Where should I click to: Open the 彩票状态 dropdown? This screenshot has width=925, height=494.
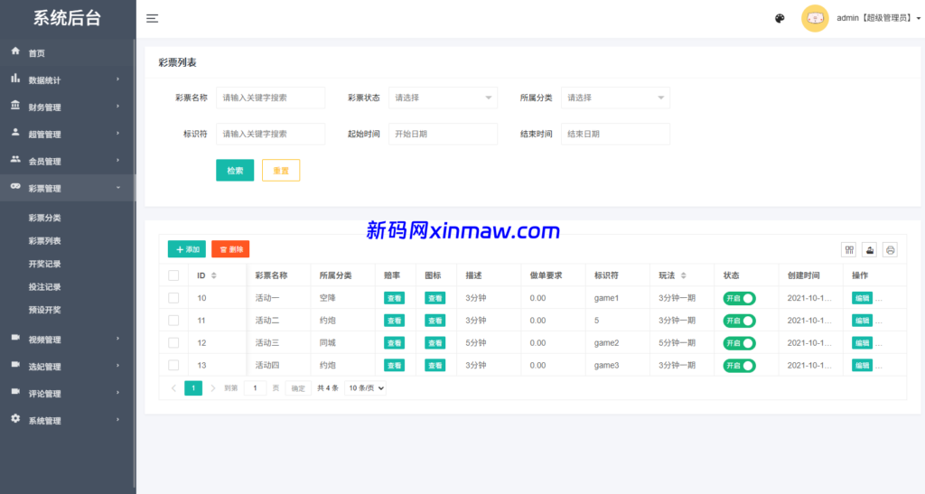pyautogui.click(x=443, y=98)
